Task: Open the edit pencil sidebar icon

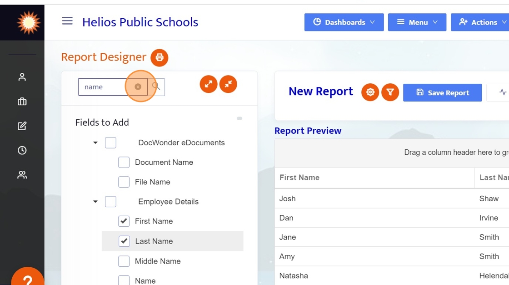Action: [x=22, y=126]
